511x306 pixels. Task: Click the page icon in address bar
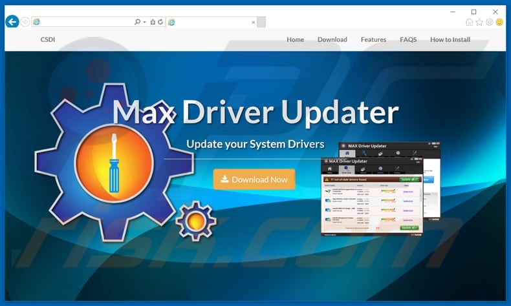36,22
